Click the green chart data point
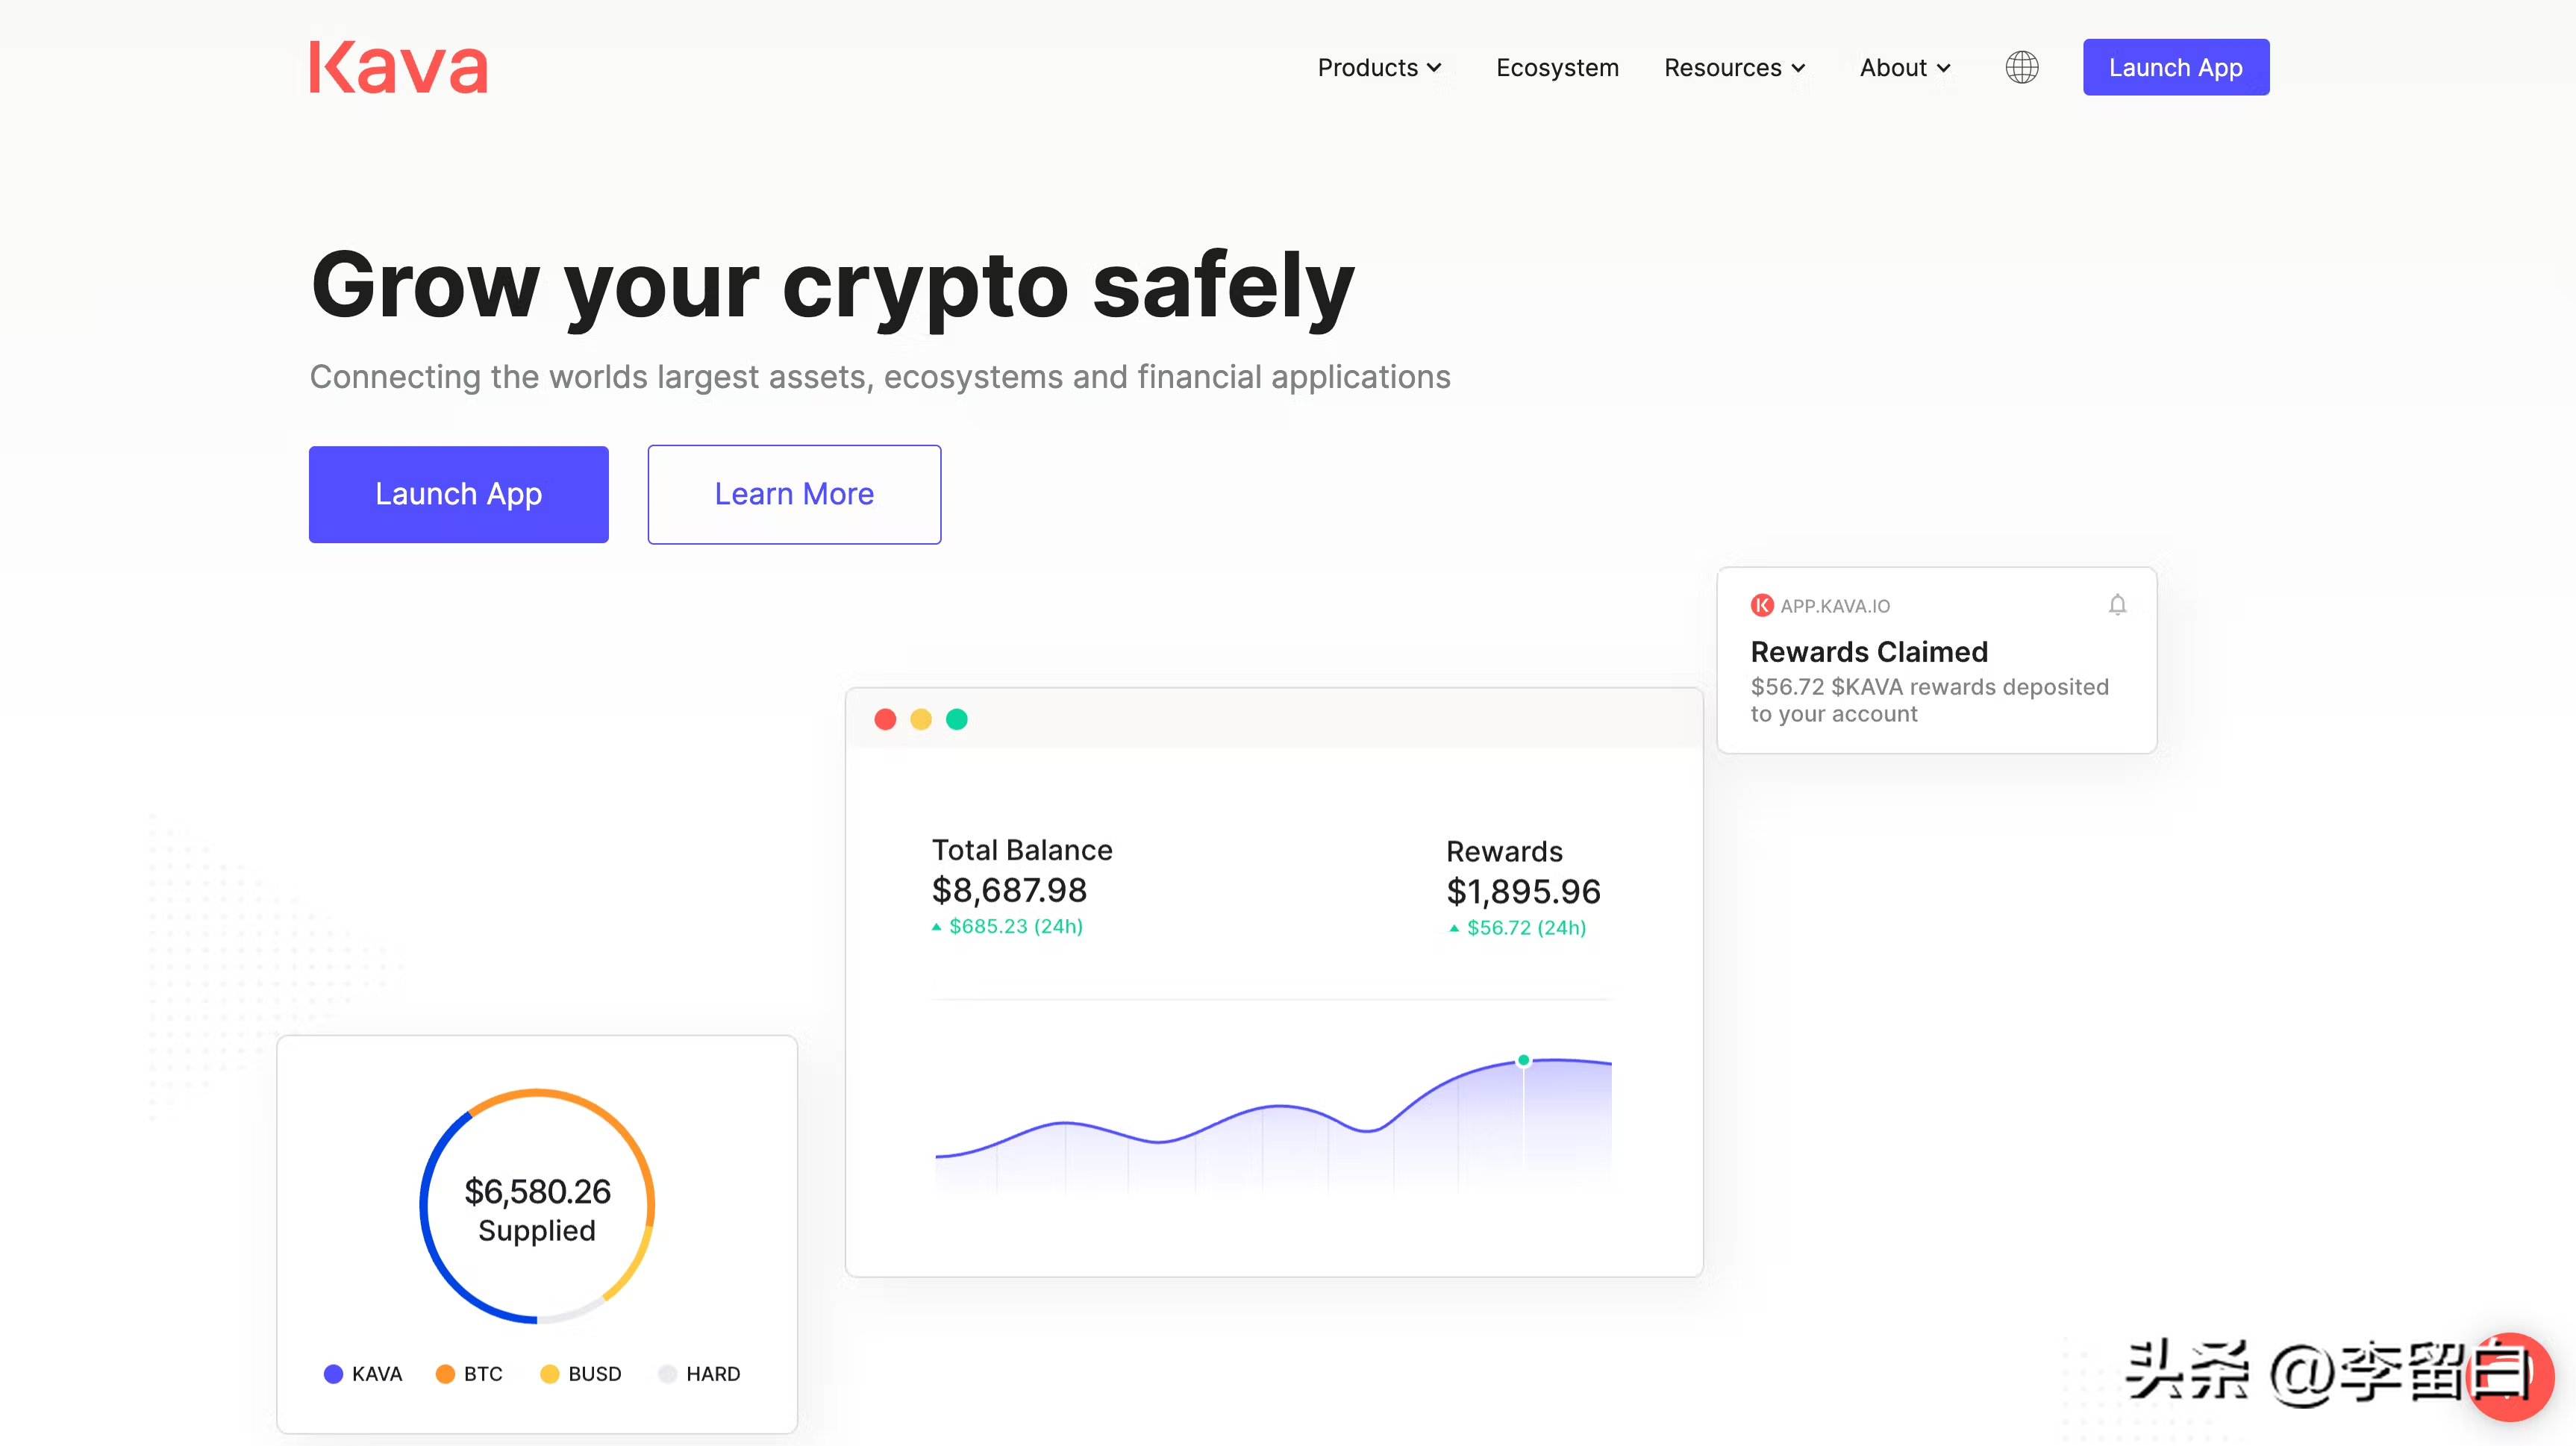This screenshot has width=2576, height=1446. [x=1523, y=1060]
